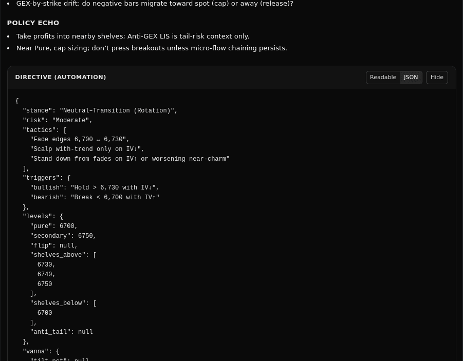Select the JSON view mode
Image resolution: width=463 pixels, height=361 pixels.
pos(411,77)
